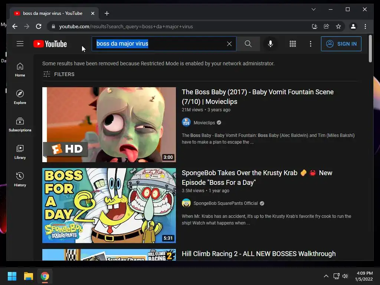
Task: Open YouTube settings three-dot menu
Action: tap(311, 44)
